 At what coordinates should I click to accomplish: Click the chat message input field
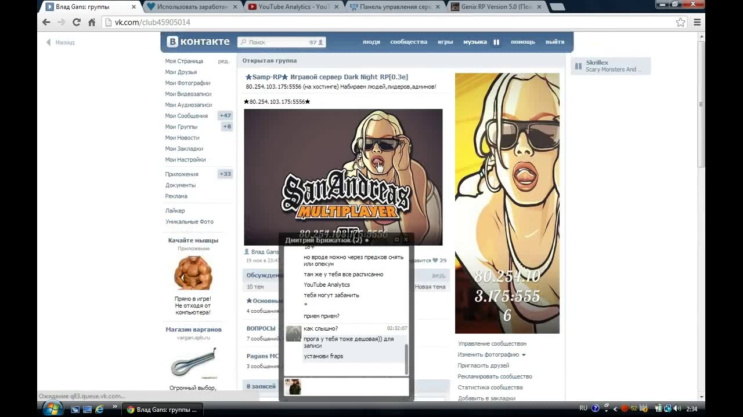point(354,386)
